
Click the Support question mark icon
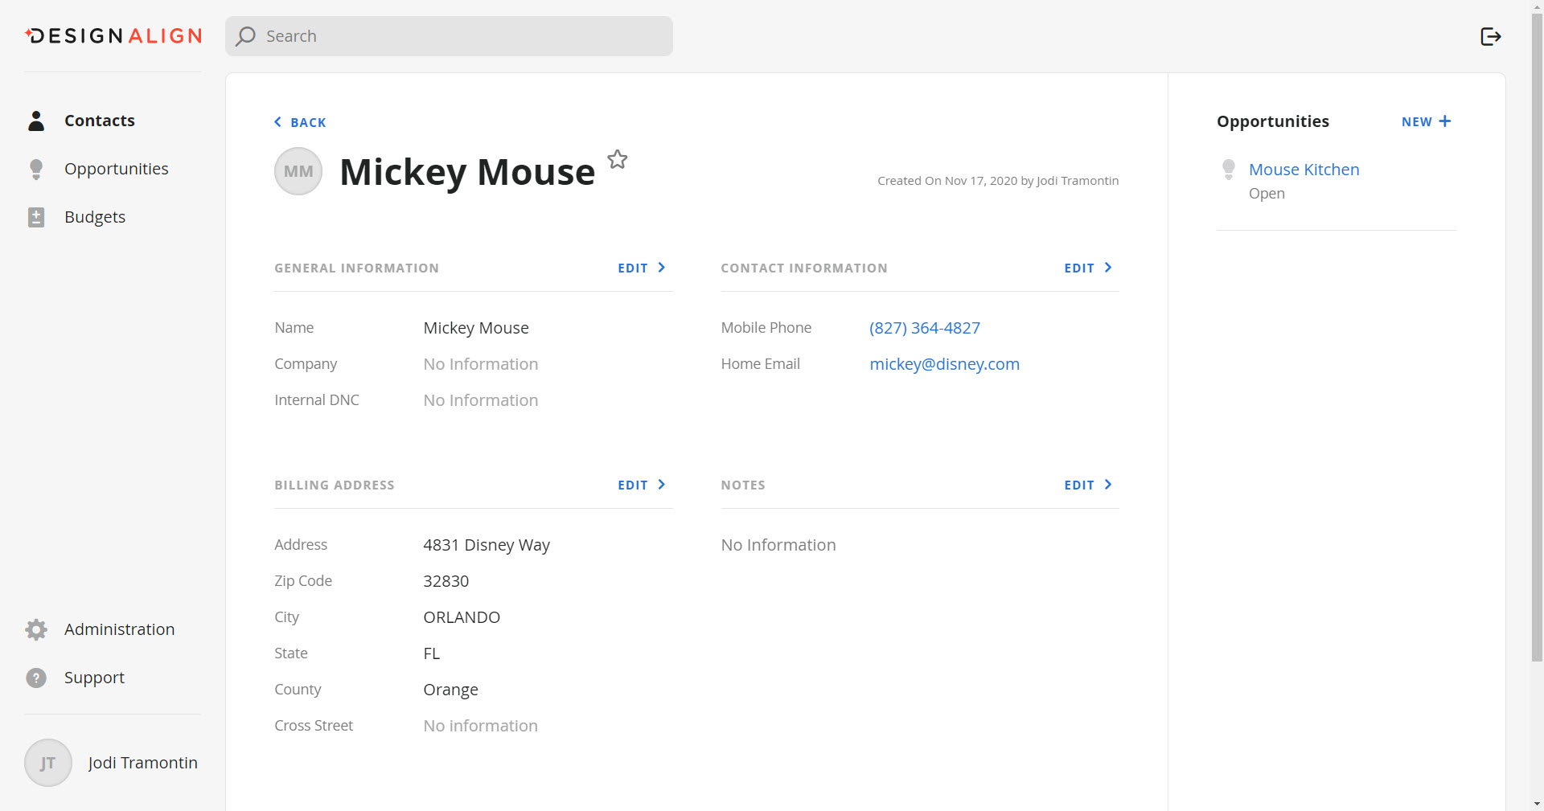coord(36,678)
